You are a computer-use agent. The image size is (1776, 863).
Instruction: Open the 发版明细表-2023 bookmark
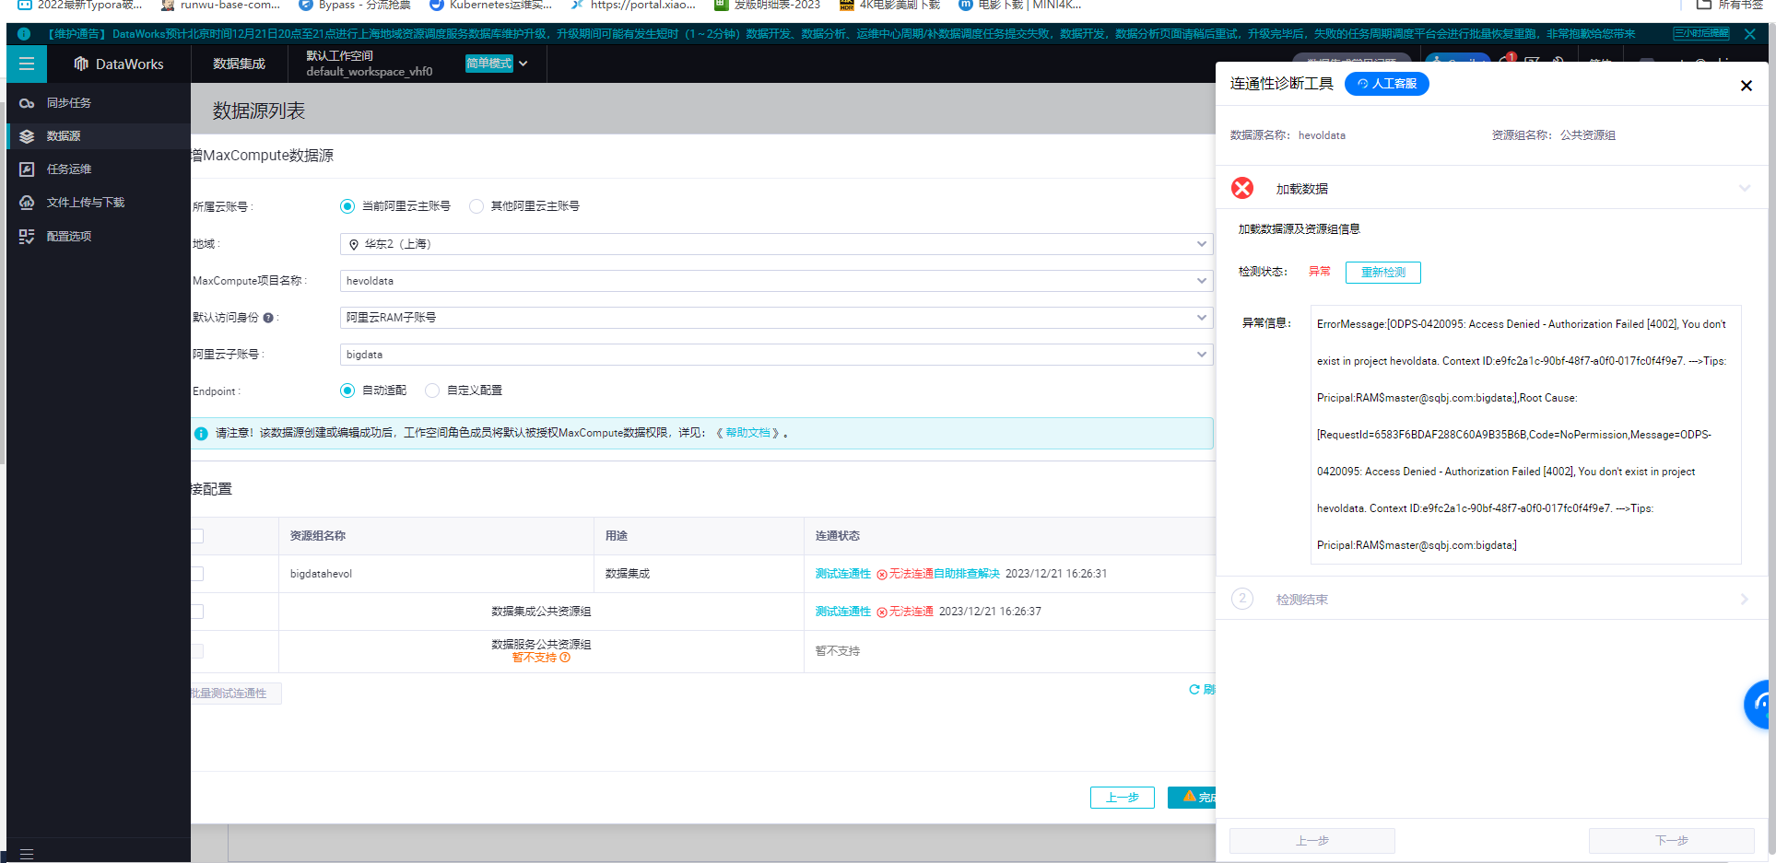point(767,5)
